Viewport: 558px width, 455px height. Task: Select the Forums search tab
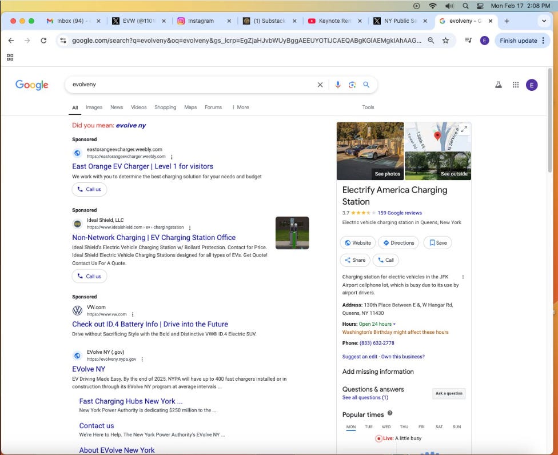213,107
